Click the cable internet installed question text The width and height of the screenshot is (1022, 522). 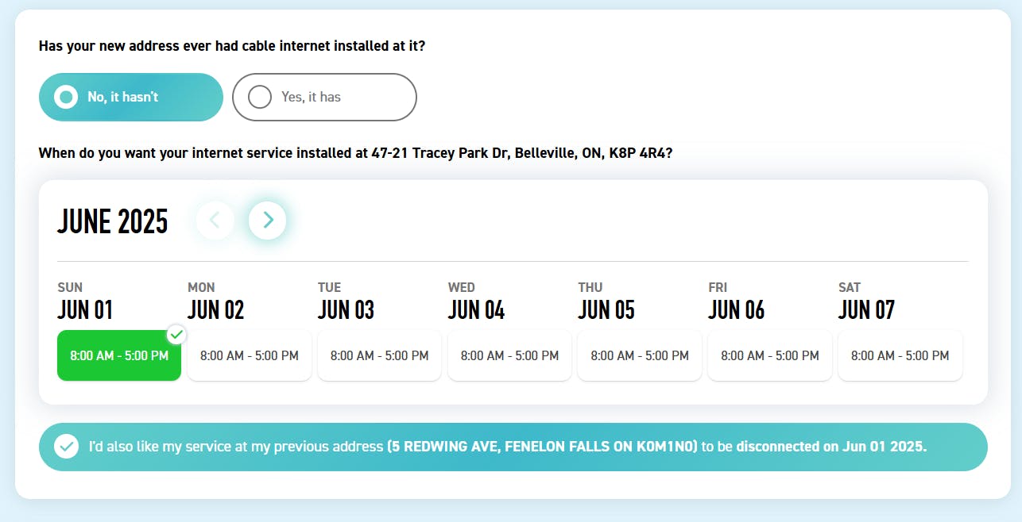(232, 46)
